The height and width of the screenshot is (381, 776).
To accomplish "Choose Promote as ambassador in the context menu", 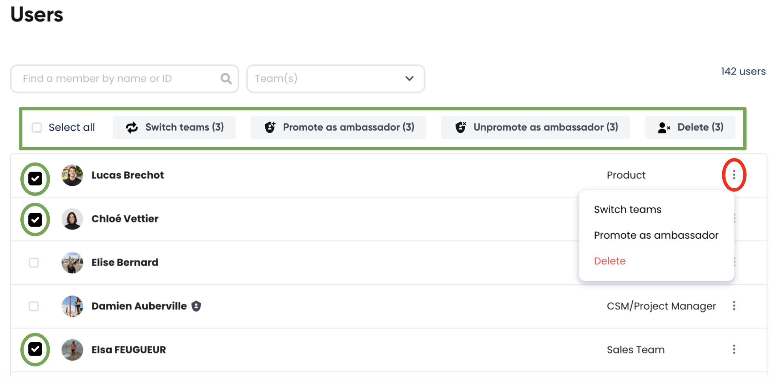I will point(656,235).
